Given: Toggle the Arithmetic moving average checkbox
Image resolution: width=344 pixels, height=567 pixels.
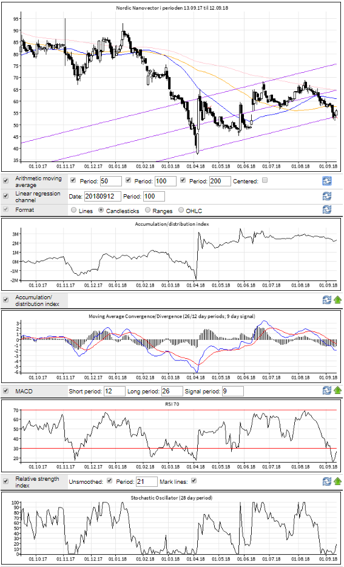Looking at the screenshot, I should (x=6, y=181).
